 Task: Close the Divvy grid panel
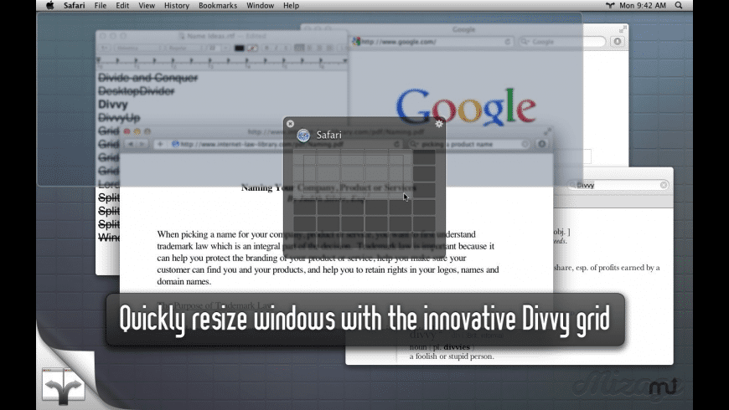point(290,124)
